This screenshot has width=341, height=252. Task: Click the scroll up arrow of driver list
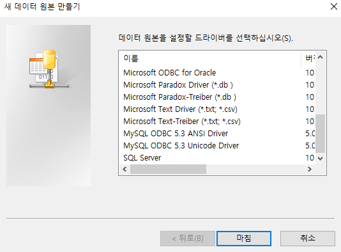[x=320, y=58]
